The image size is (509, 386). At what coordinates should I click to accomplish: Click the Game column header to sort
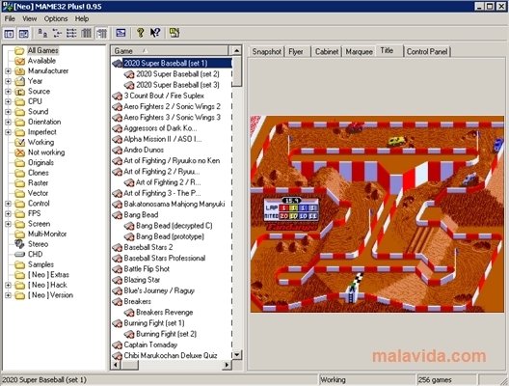(x=170, y=51)
